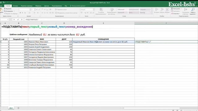Click the Cut (Вырезать) scissors button

click(8, 9)
